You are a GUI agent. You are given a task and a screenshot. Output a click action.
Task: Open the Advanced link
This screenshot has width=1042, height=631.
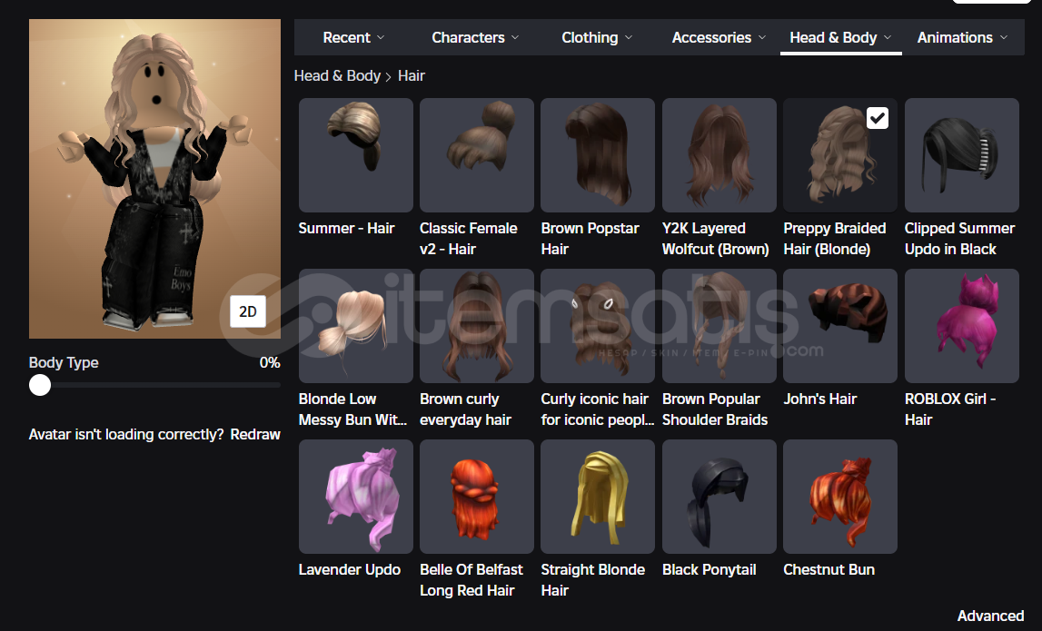point(990,616)
